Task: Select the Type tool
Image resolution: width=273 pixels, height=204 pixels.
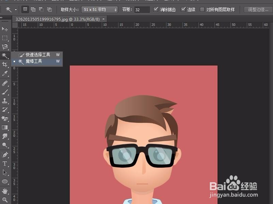Action: pos(5,163)
